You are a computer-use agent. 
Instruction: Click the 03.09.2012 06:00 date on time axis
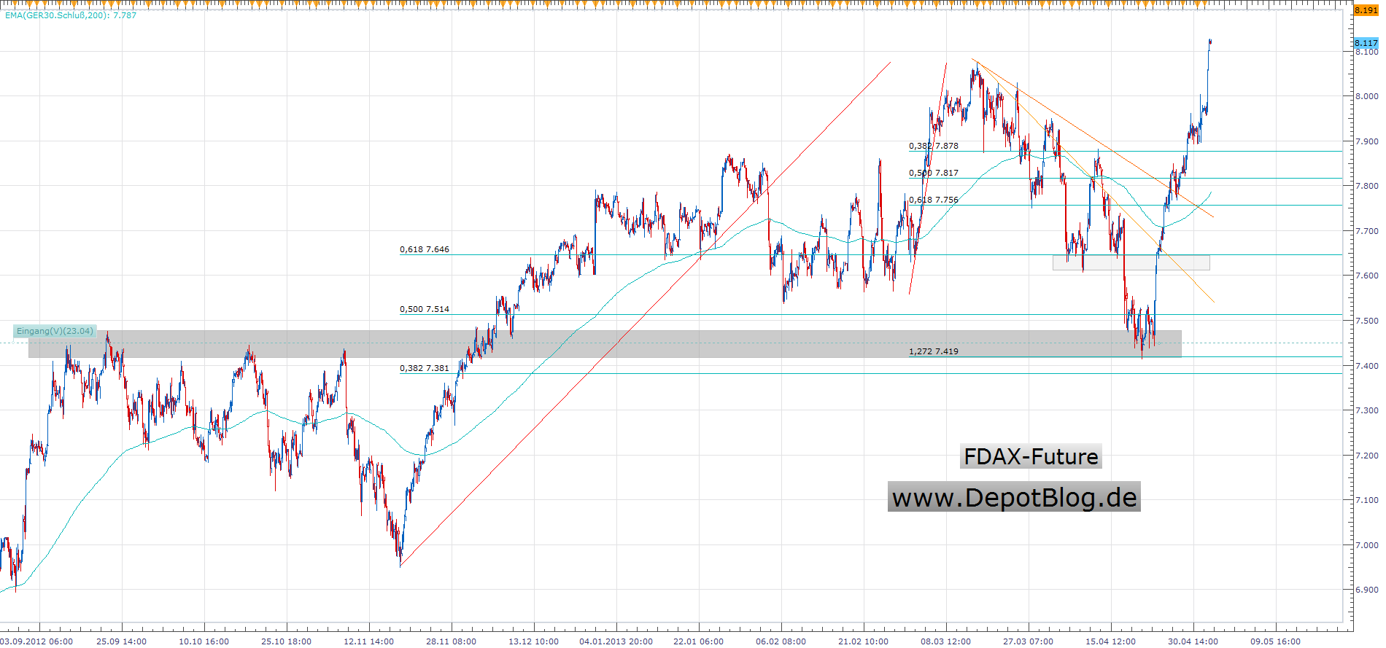click(x=36, y=641)
